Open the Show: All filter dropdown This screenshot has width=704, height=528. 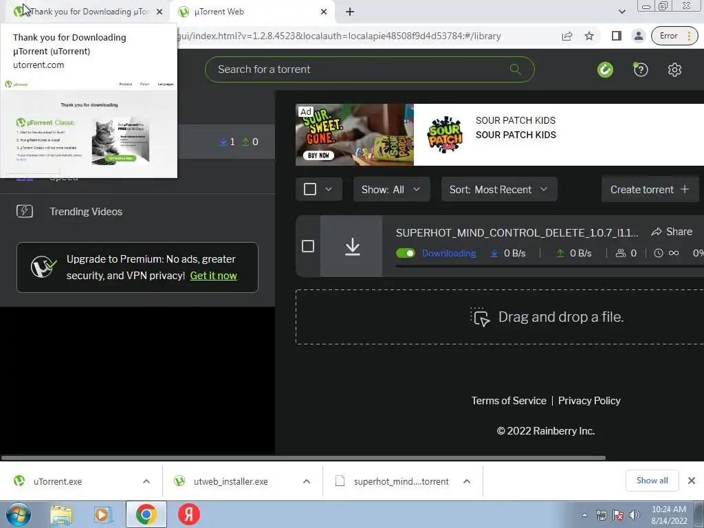click(x=391, y=189)
